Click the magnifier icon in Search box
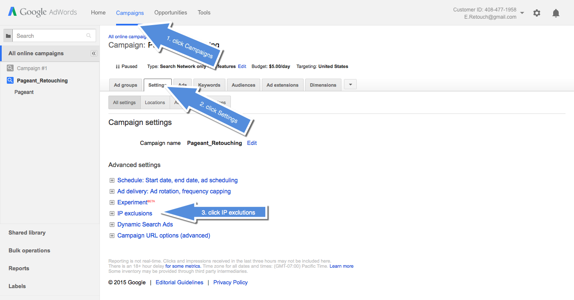Image resolution: width=574 pixels, height=300 pixels. [88, 36]
